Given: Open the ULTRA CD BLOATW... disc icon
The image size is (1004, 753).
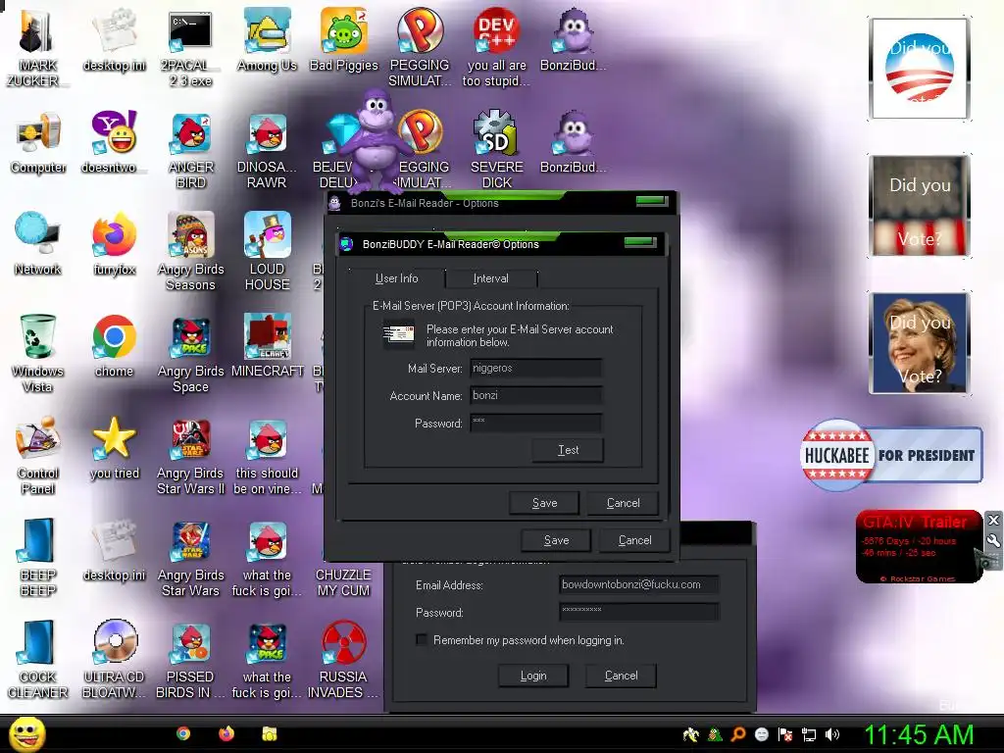Looking at the screenshot, I should pyautogui.click(x=114, y=659).
